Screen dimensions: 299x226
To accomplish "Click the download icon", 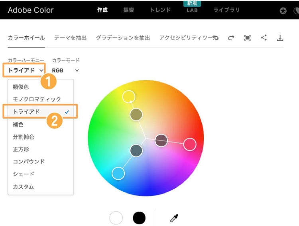I will coord(280,38).
